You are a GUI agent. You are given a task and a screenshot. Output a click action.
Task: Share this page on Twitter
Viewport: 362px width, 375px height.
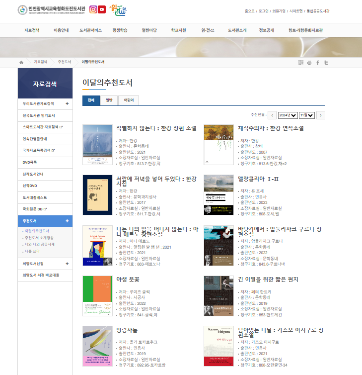click(326, 63)
